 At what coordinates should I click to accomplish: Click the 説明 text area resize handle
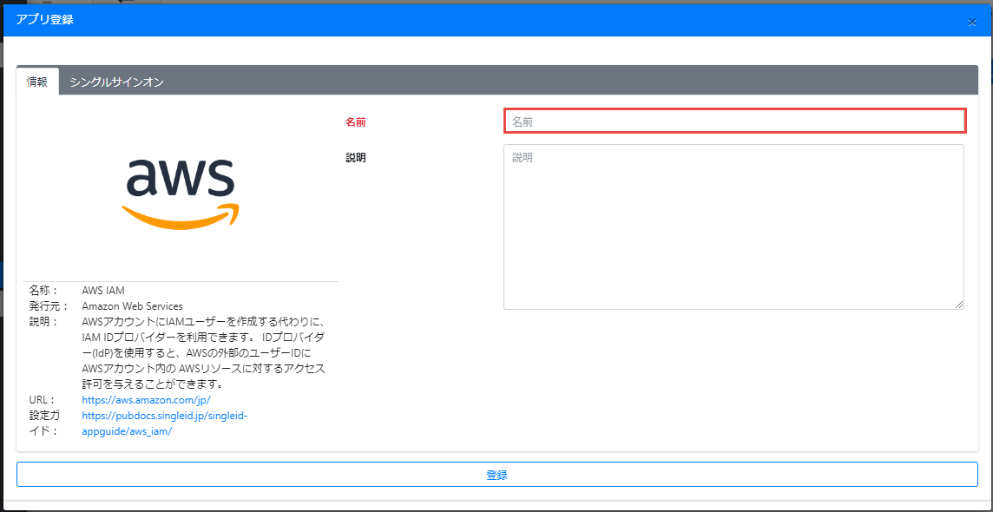pyautogui.click(x=959, y=305)
